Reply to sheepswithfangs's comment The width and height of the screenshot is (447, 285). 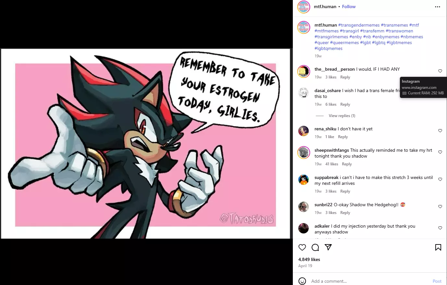click(x=347, y=164)
